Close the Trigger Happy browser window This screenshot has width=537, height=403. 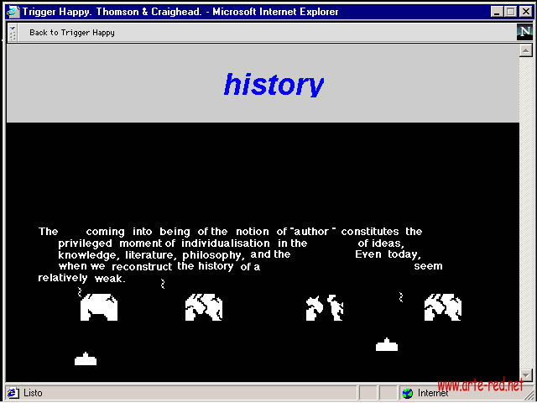[524, 12]
